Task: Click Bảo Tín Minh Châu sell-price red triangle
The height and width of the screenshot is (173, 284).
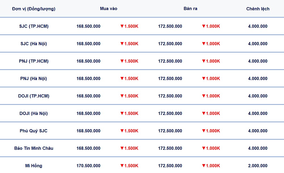Action: (203, 148)
